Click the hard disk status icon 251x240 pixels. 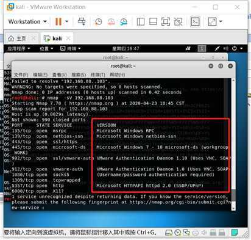tap(169, 233)
